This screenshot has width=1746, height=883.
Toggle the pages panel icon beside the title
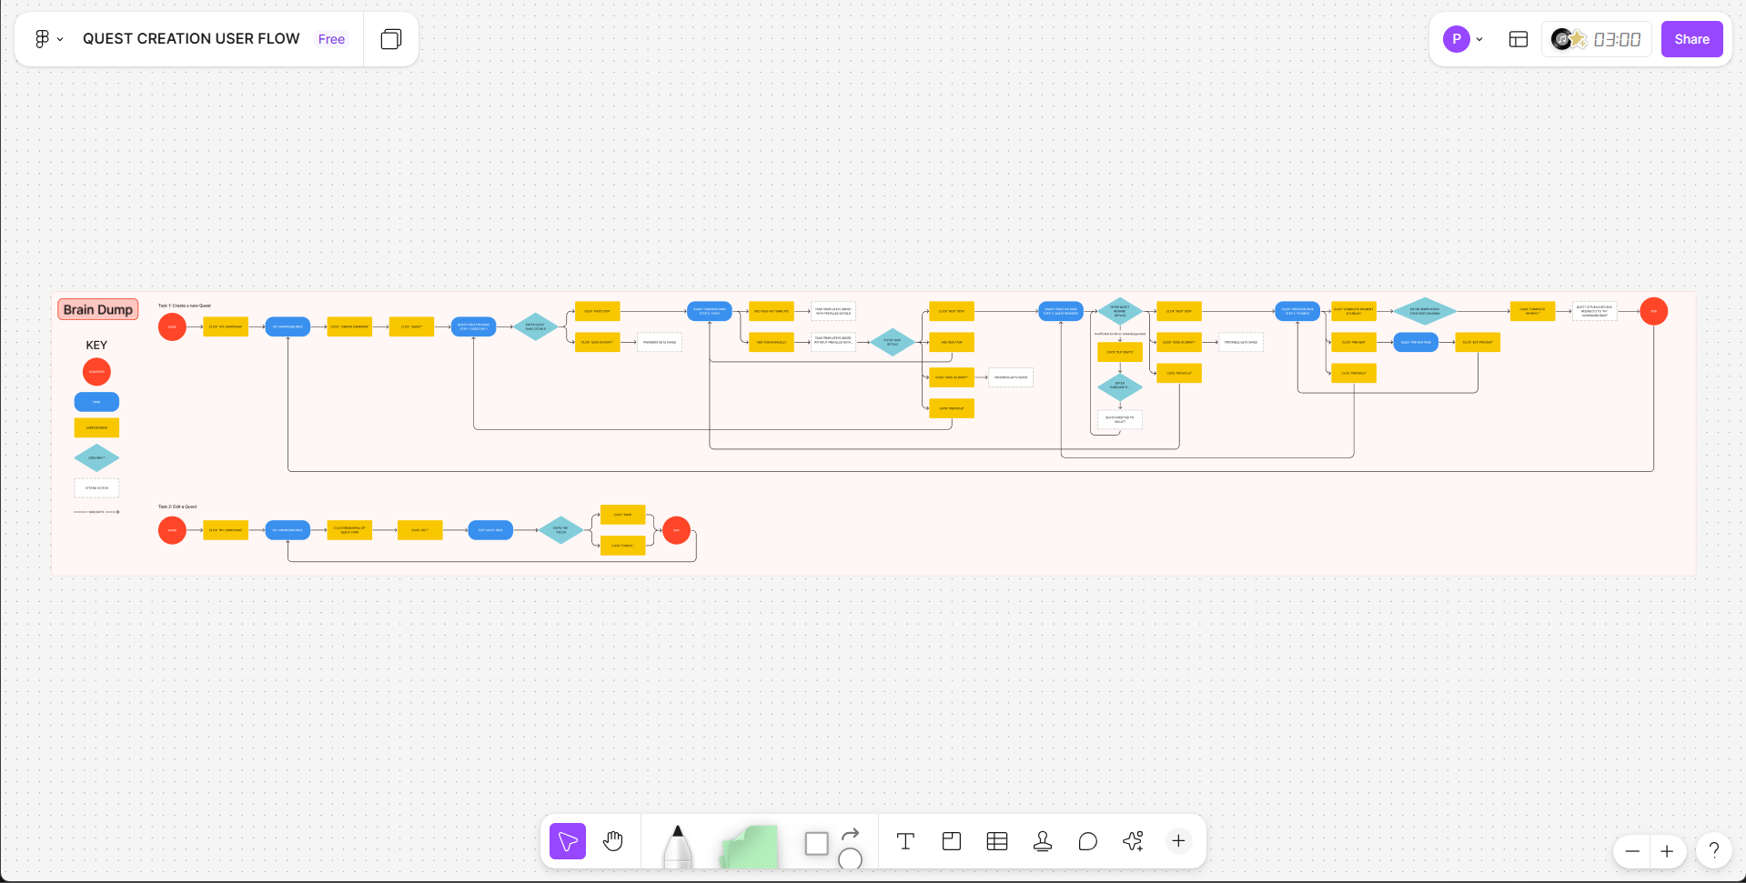391,39
